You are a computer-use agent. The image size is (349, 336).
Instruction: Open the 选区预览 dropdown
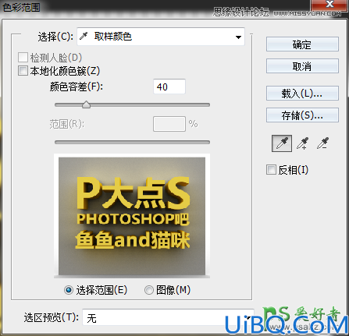click(168, 317)
